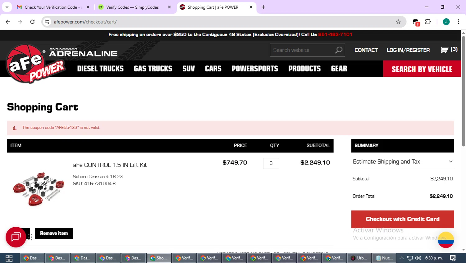Open the red live chat bubble

click(x=16, y=237)
